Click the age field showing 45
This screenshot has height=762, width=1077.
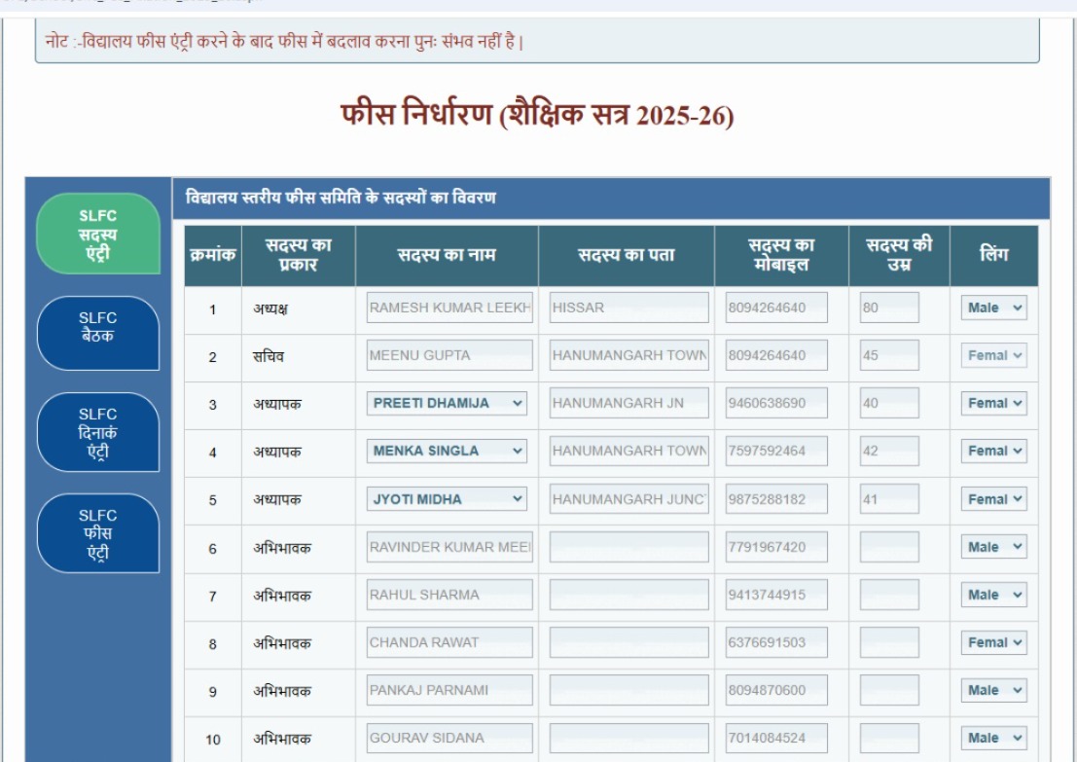coord(889,355)
